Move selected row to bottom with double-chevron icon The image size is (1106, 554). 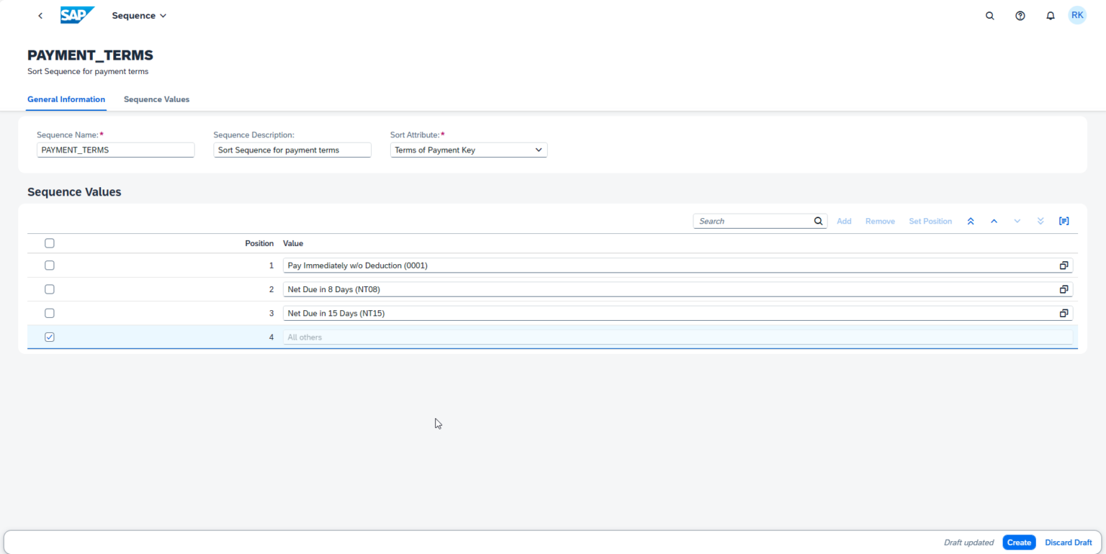point(1040,221)
